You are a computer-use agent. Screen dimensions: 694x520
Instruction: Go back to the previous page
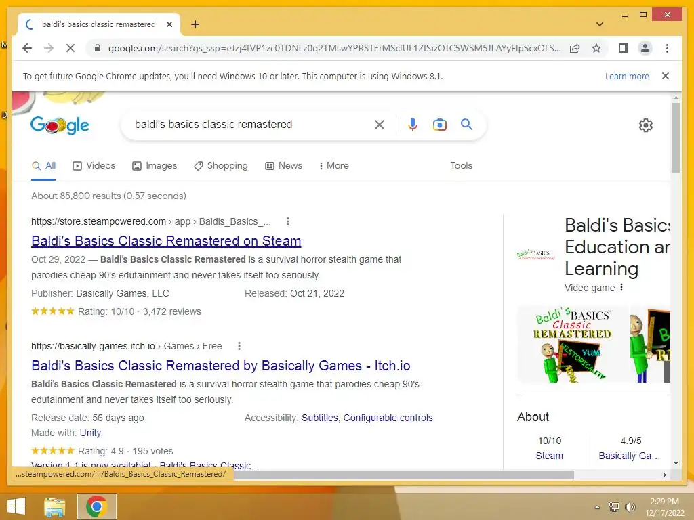coord(27,48)
